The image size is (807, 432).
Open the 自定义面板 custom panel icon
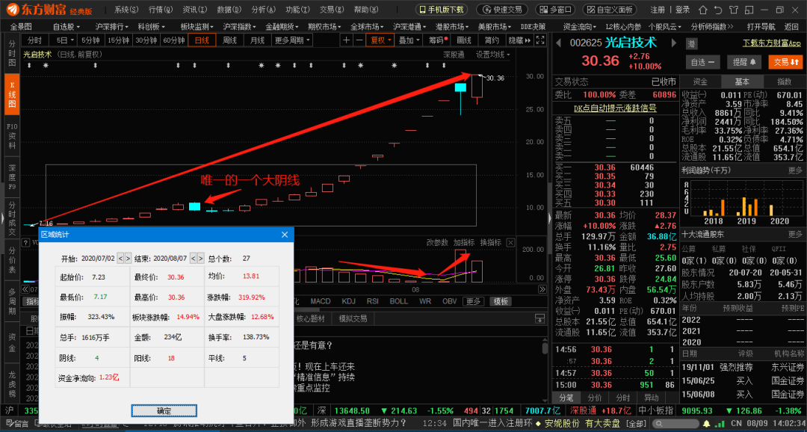[611, 7]
